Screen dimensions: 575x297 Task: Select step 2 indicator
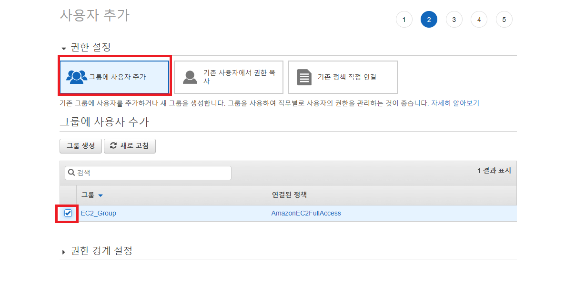(x=429, y=20)
